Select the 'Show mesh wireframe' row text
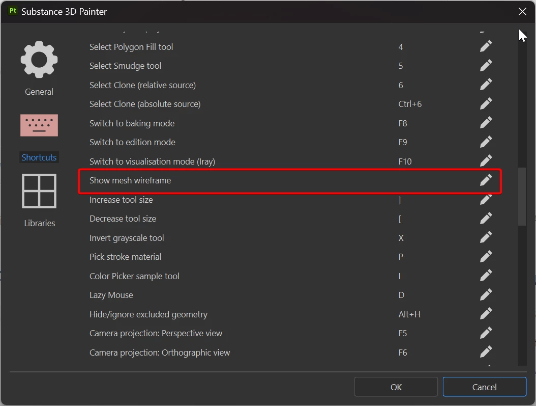 (x=130, y=180)
